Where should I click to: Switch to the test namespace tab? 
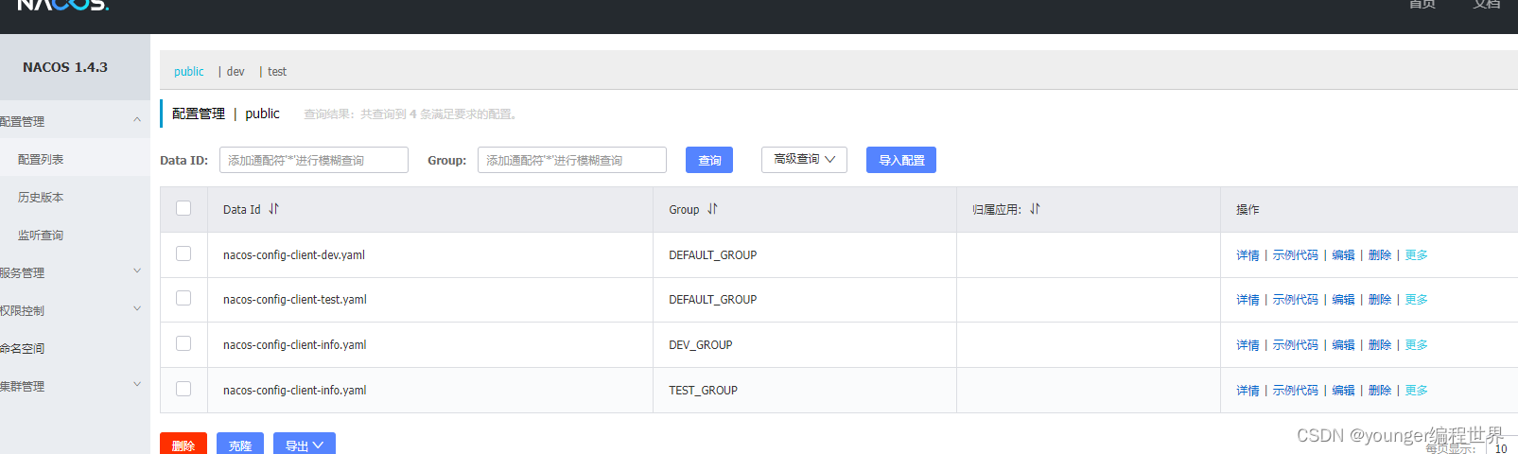[x=277, y=72]
